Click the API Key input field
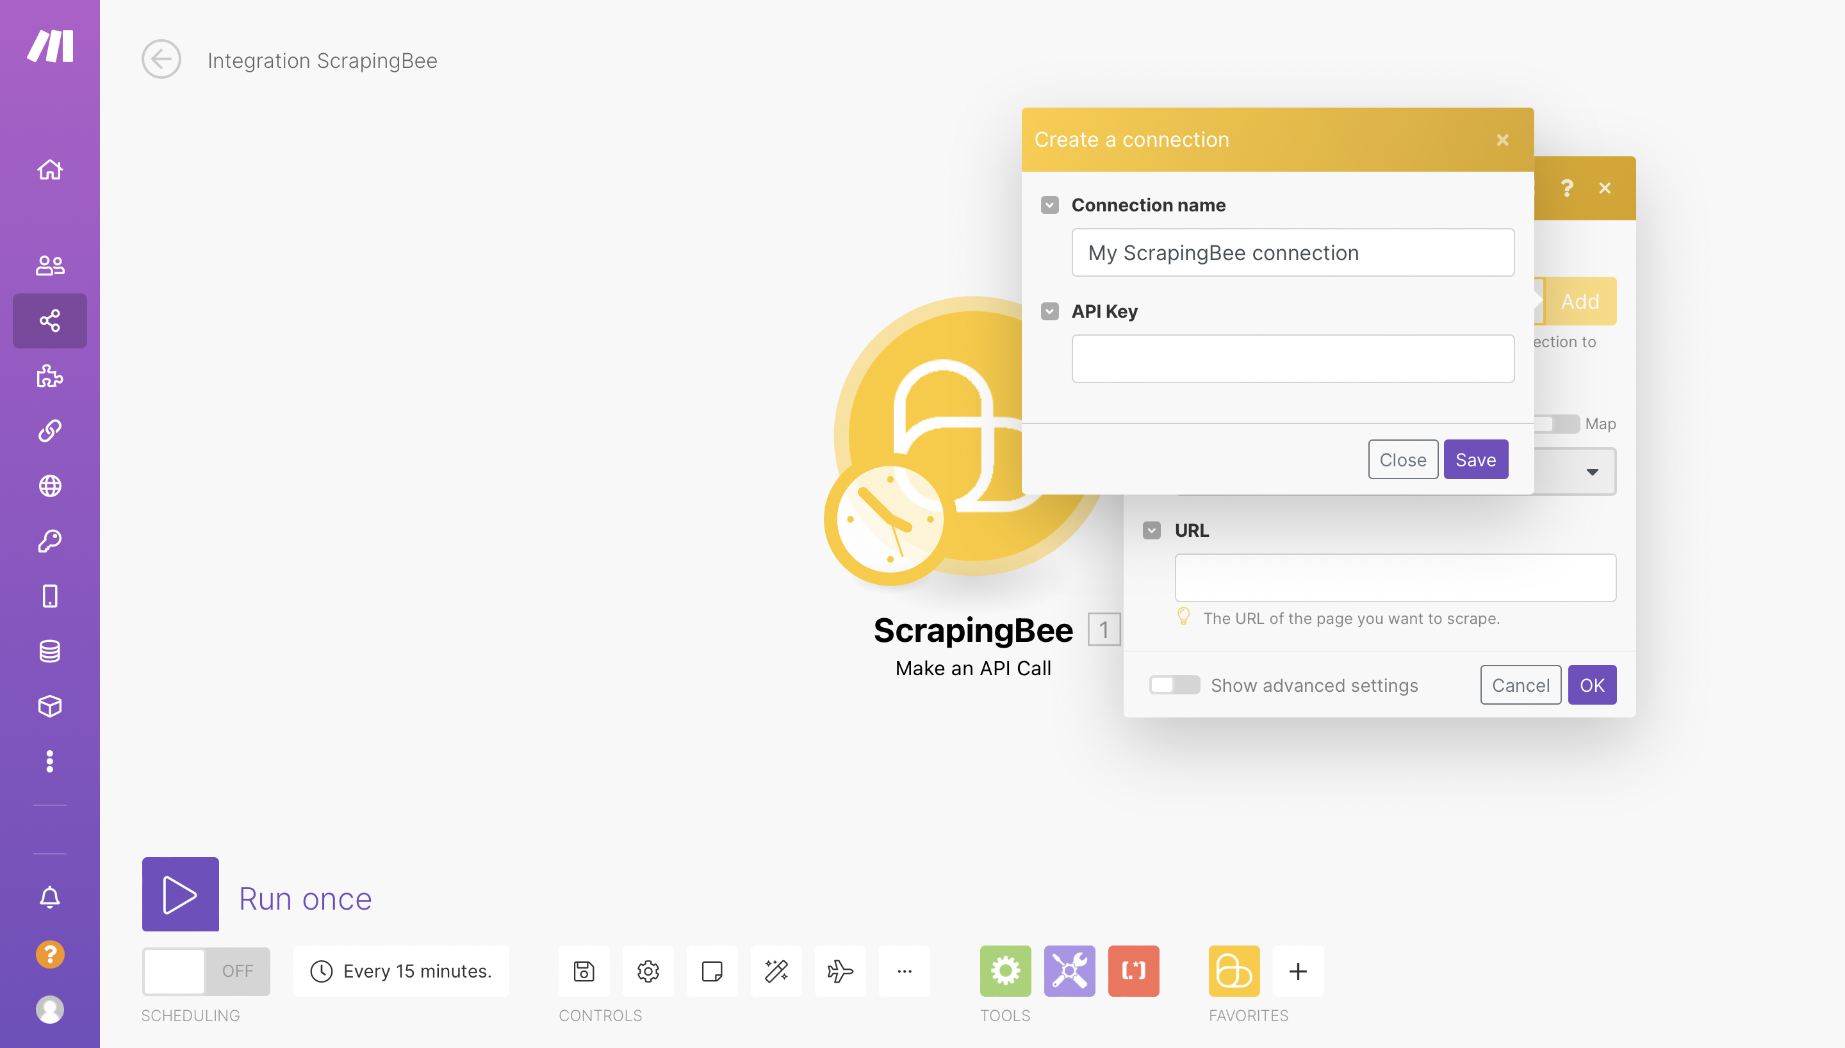Viewport: 1845px width, 1048px height. pyautogui.click(x=1293, y=357)
